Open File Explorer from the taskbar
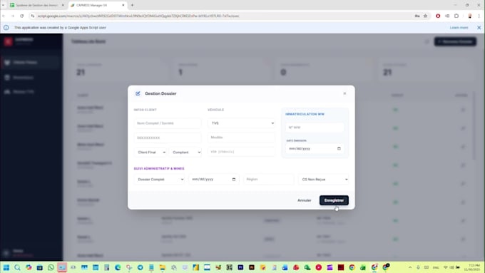Screen dimensions: 485x273 pyautogui.click(x=163, y=267)
